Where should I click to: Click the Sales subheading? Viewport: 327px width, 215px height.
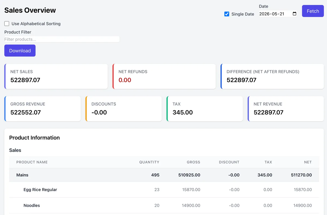click(15, 150)
